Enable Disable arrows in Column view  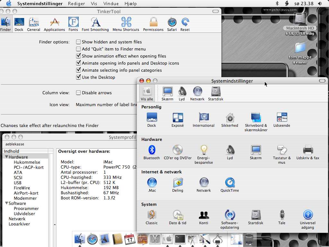pos(78,93)
